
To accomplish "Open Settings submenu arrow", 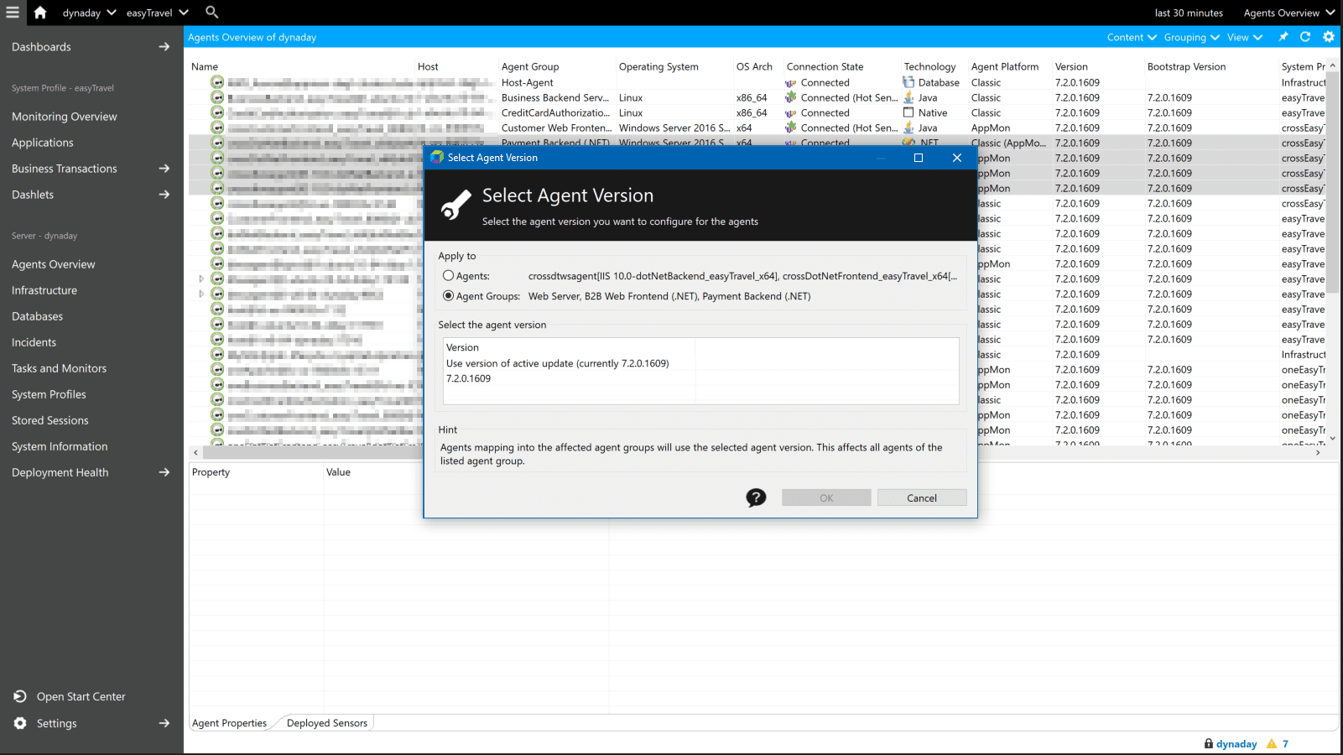I will pyautogui.click(x=164, y=723).
